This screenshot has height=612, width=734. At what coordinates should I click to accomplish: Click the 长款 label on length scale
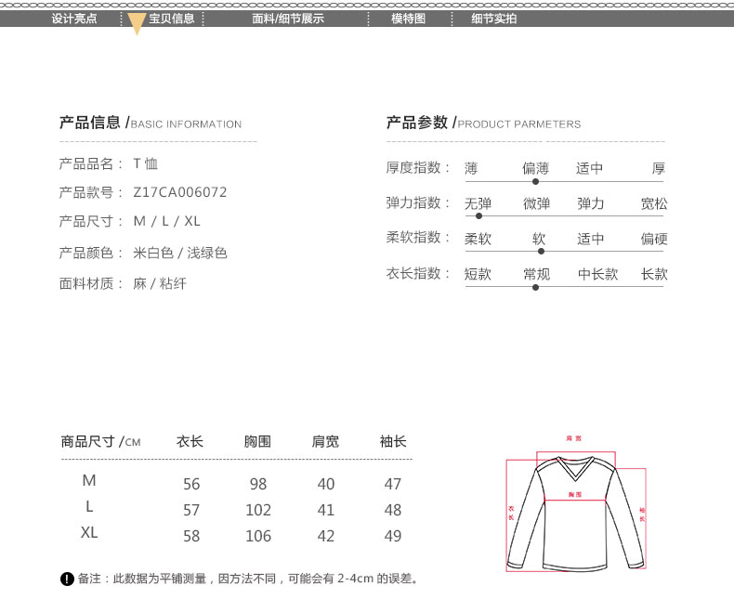[x=654, y=274]
